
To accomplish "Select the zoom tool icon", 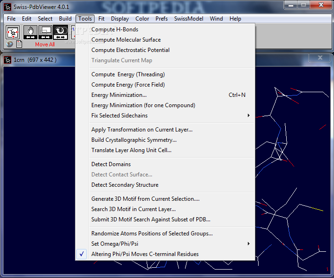I will (45, 32).
